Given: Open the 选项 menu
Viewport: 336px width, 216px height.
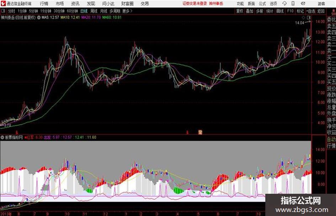Looking at the screenshot, I should (273, 4).
